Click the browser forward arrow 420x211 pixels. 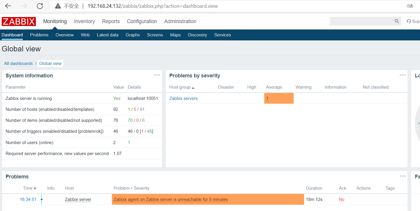tap(24, 6)
